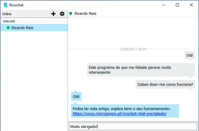Click the 'Sabes dizer-me como funciona?' message

coord(165,84)
